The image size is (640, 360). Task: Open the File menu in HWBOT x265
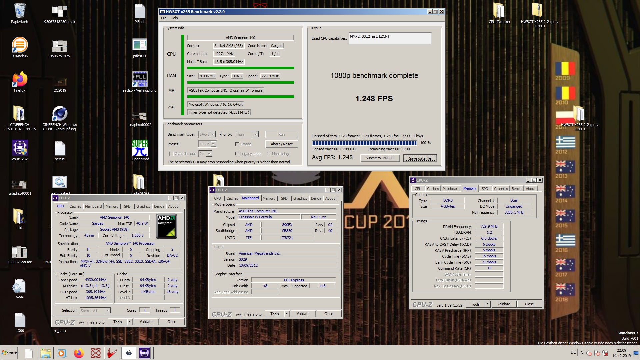tap(164, 18)
